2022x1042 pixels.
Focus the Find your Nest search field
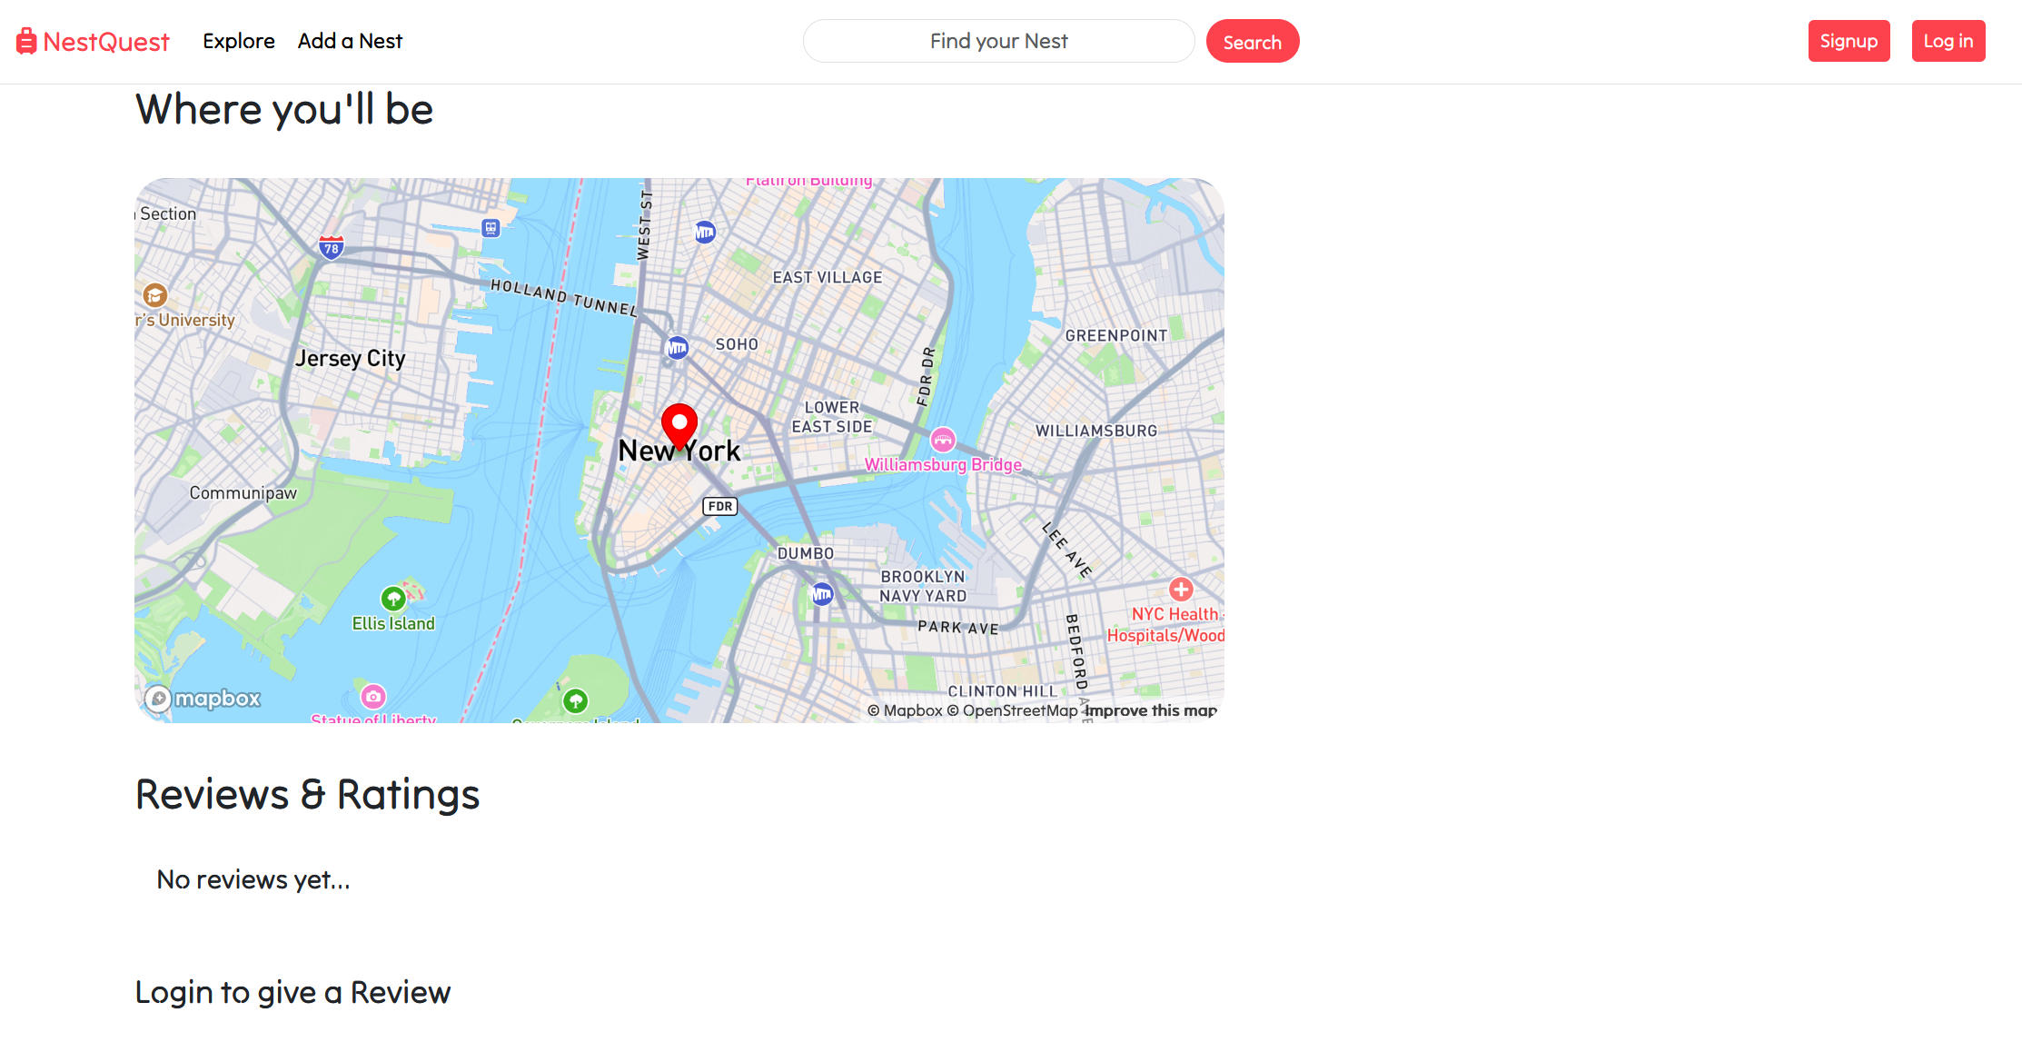(x=999, y=41)
